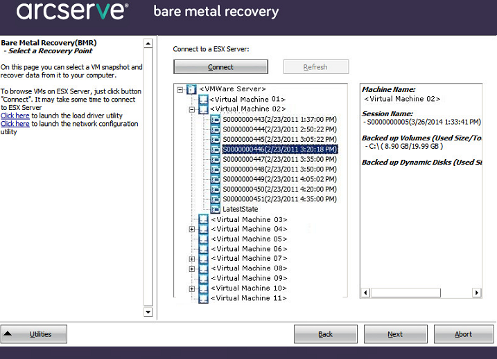Click the Virtual Machine 03 computer icon

click(203, 219)
